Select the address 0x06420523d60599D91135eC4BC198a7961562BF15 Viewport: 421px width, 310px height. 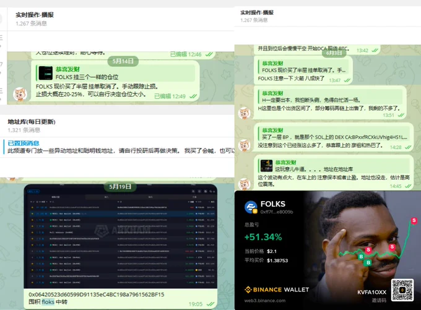coord(97,295)
